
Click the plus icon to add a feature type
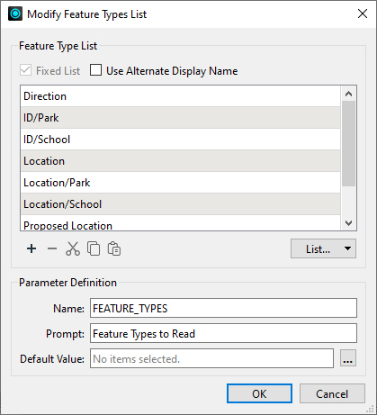pos(31,248)
